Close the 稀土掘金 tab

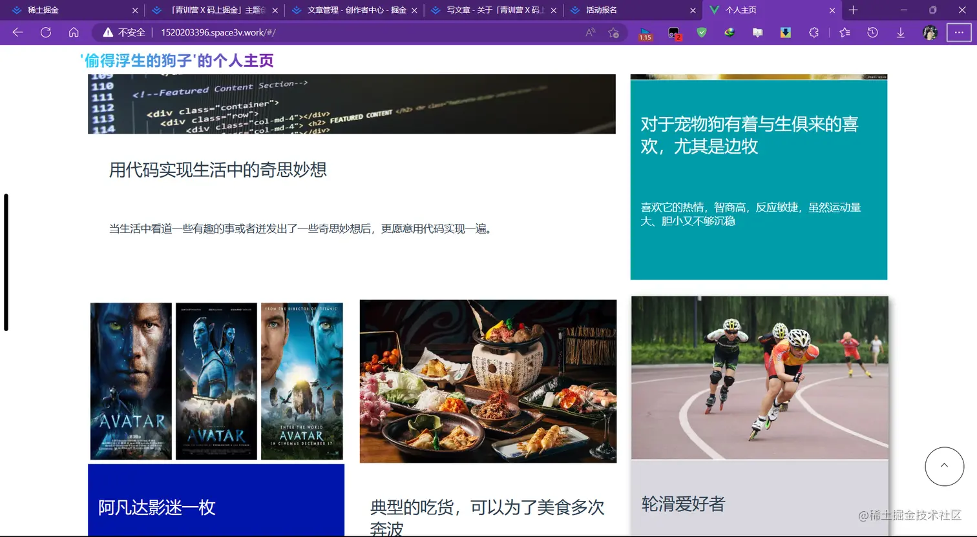click(135, 10)
